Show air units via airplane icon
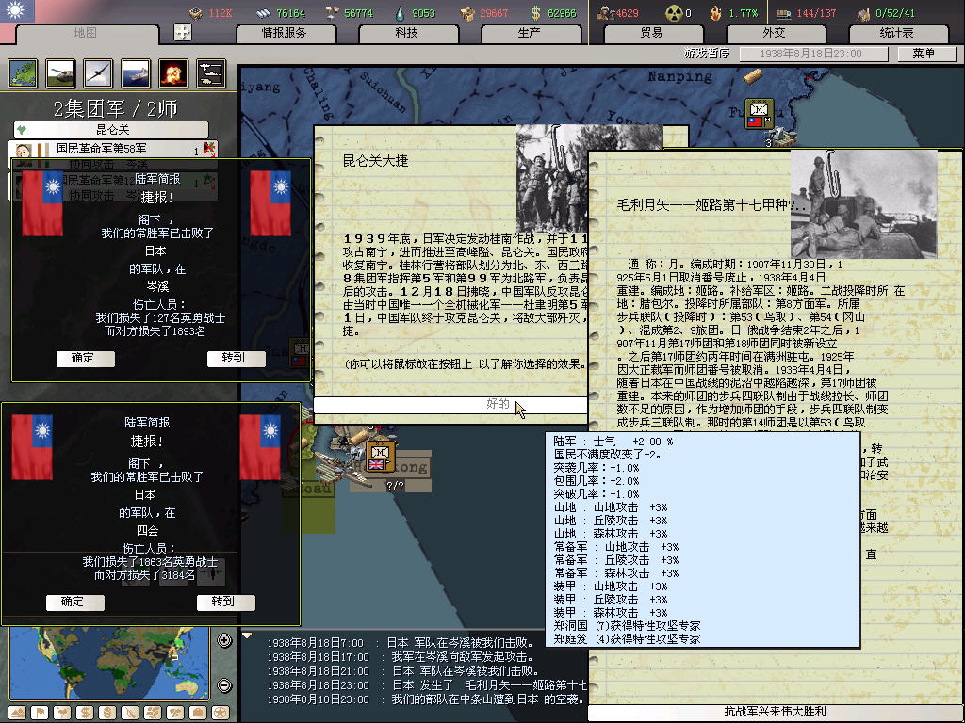This screenshot has height=723, width=965. coord(98,73)
